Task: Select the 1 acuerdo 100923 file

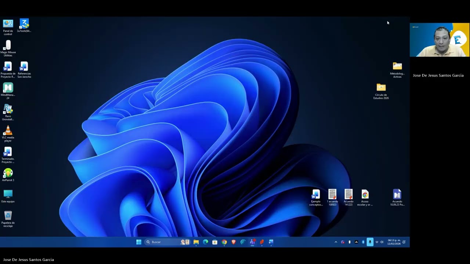Action: [x=332, y=197]
